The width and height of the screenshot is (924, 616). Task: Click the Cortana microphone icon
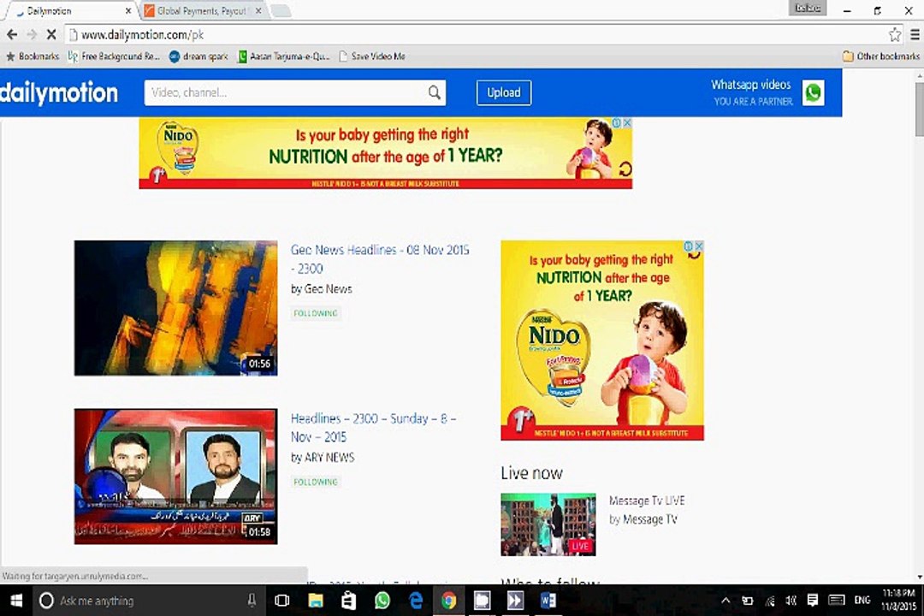pos(252,601)
